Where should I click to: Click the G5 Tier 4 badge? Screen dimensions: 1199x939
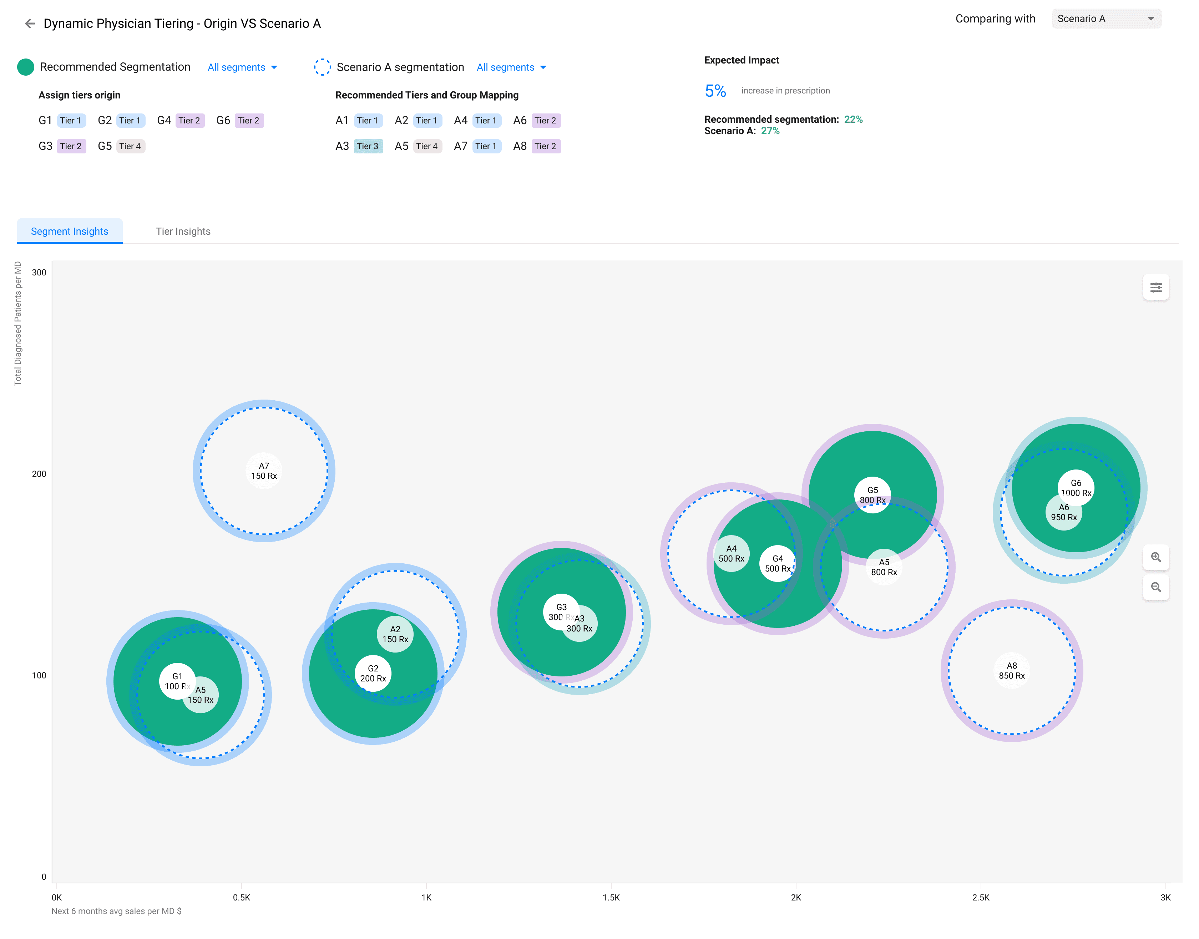point(130,146)
